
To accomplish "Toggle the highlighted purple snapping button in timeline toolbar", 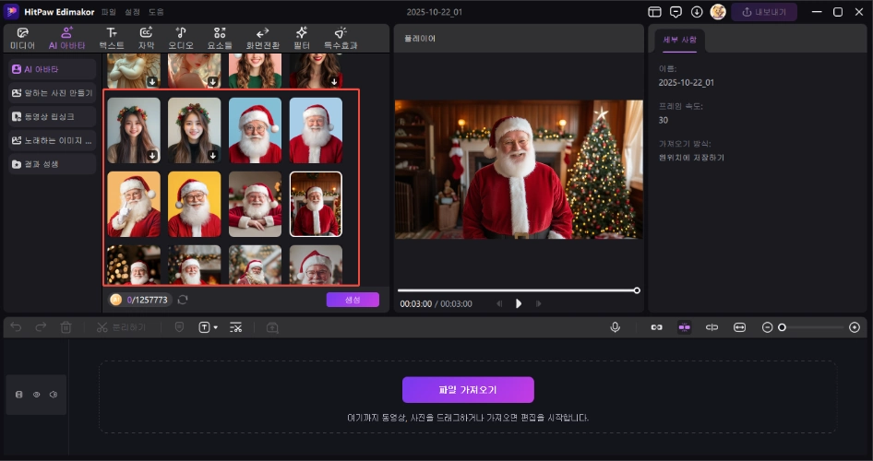I will pyautogui.click(x=684, y=327).
